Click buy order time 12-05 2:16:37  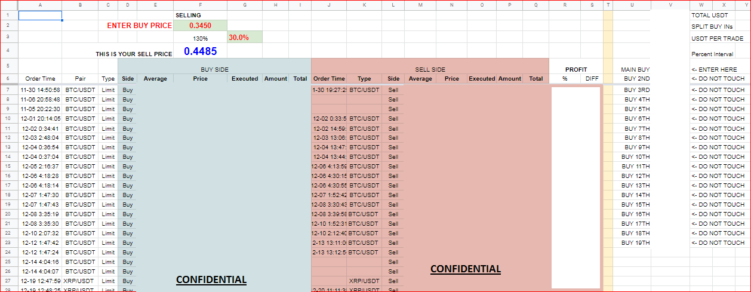tap(40, 166)
